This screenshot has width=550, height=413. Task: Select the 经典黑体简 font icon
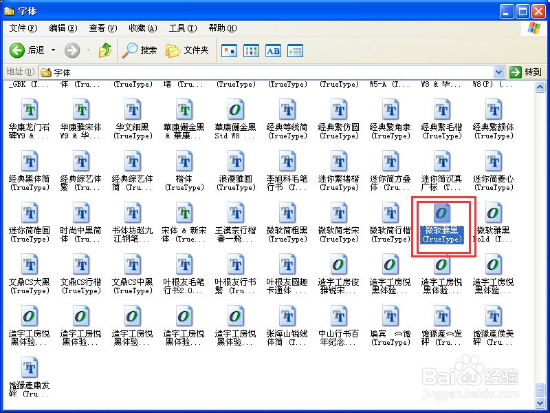[30, 161]
